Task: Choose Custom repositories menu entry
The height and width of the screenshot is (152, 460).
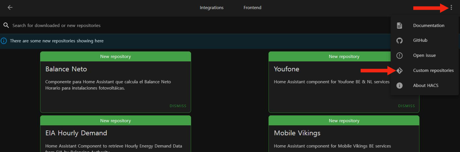Action: click(x=433, y=70)
